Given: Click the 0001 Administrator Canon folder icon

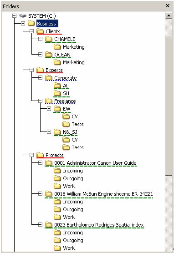Looking at the screenshot, I should [48, 162].
